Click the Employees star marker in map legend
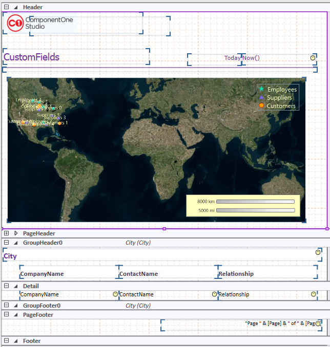330x347 pixels. pyautogui.click(x=261, y=89)
